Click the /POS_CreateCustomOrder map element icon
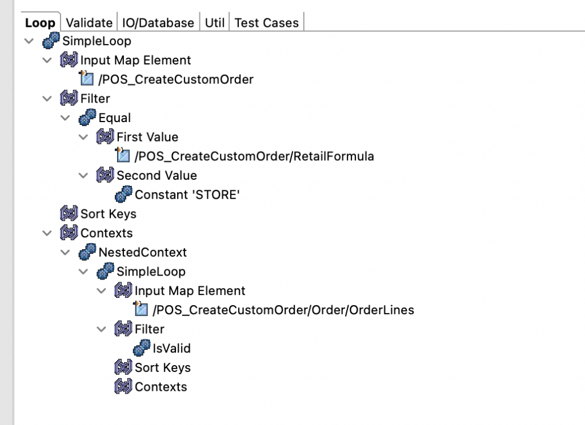This screenshot has height=425, width=585. click(86, 79)
